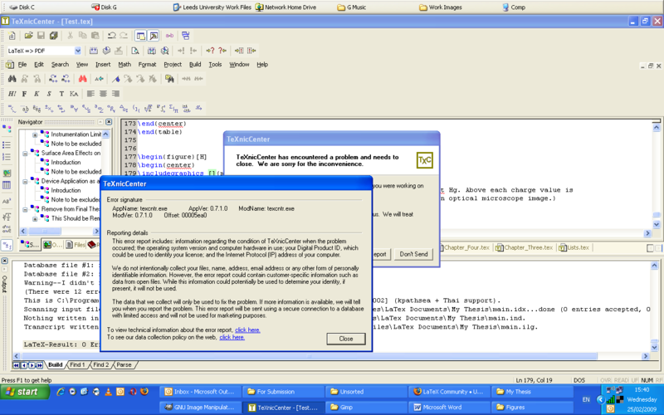This screenshot has height=415, width=664.
Task: Click the insert picture sidebar icon
Action: [x=7, y=173]
